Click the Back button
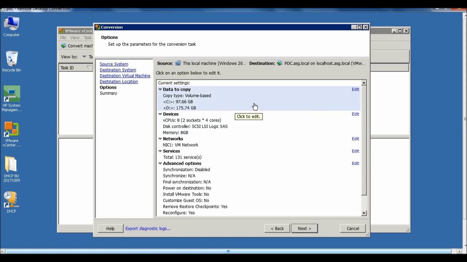The height and width of the screenshot is (262, 467). (277, 229)
